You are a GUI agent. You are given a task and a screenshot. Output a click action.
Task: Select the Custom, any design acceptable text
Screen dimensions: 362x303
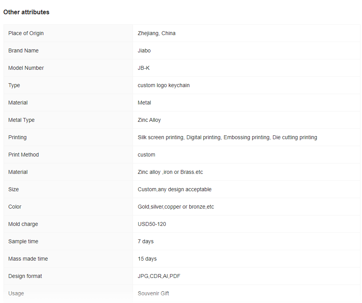[x=175, y=189]
